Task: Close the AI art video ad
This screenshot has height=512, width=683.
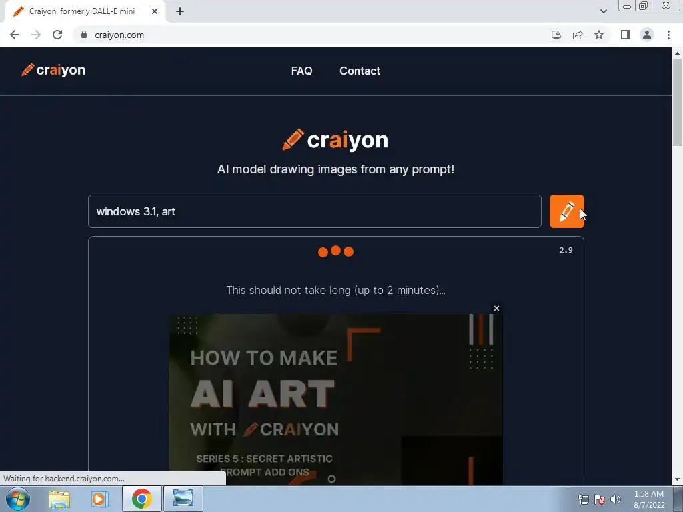Action: point(496,308)
